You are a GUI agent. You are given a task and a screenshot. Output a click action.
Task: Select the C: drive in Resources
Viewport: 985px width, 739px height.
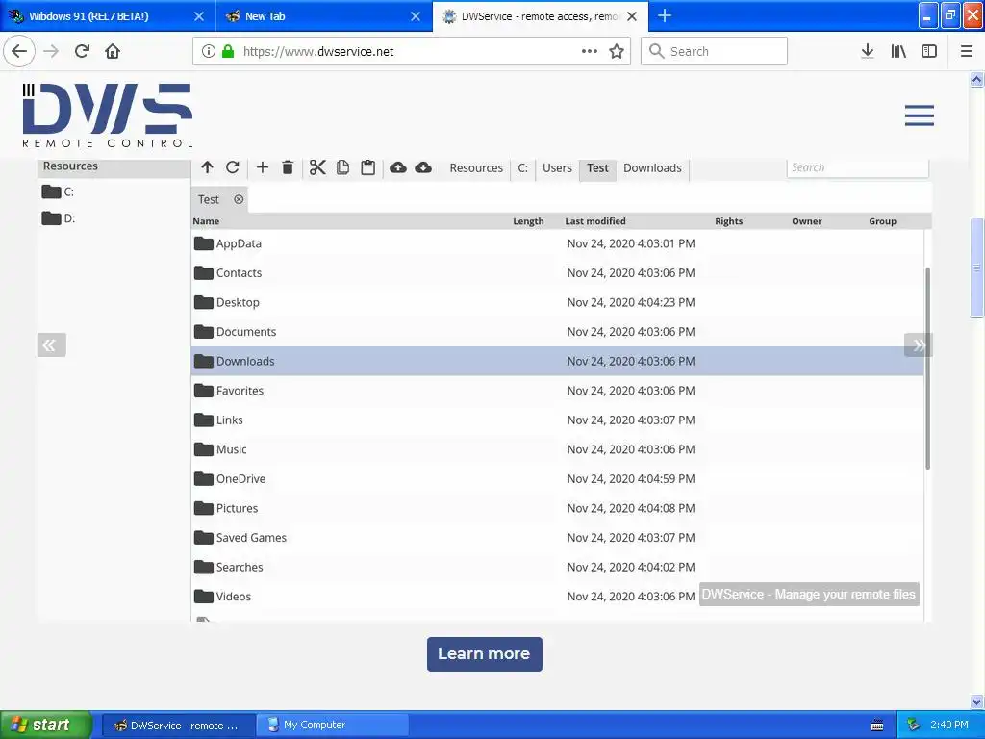tap(58, 191)
